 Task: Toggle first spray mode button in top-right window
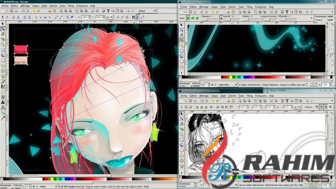(188, 18)
